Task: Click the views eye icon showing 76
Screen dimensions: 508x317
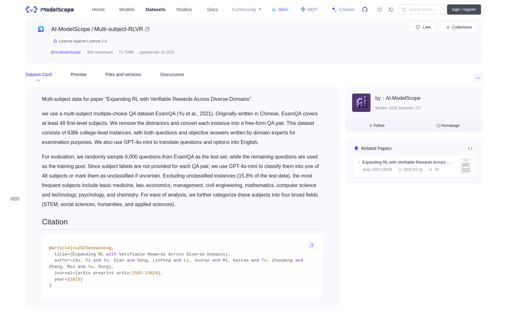Action: click(431, 170)
